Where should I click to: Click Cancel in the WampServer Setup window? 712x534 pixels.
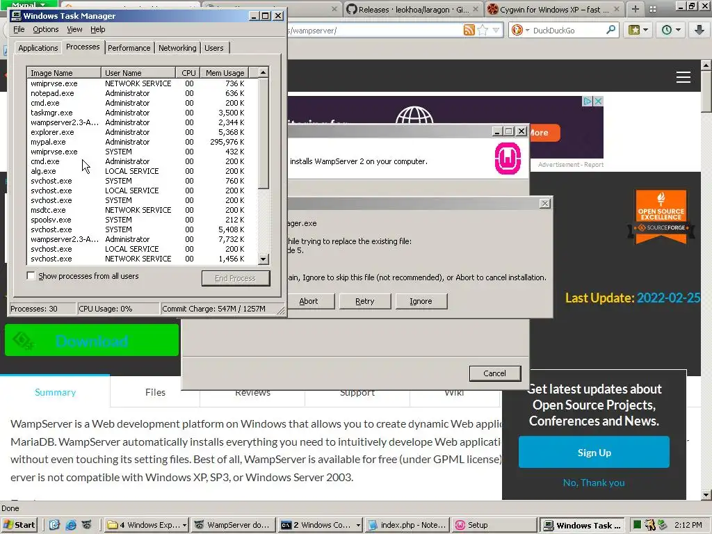tap(495, 373)
